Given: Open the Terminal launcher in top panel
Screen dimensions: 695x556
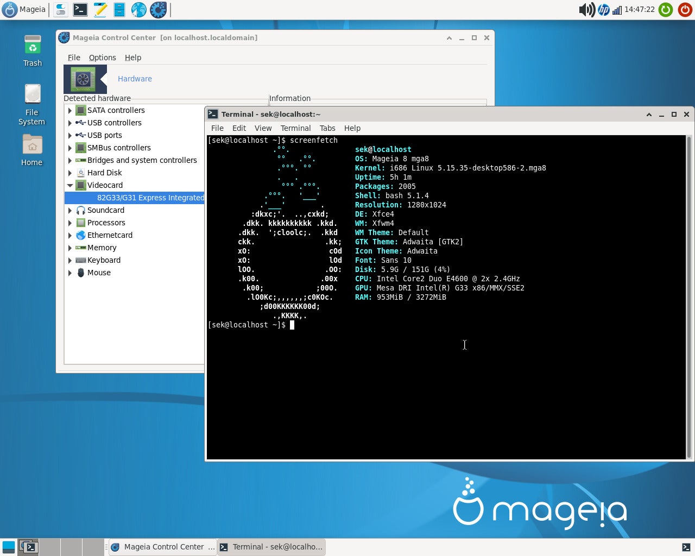Looking at the screenshot, I should pos(80,10).
